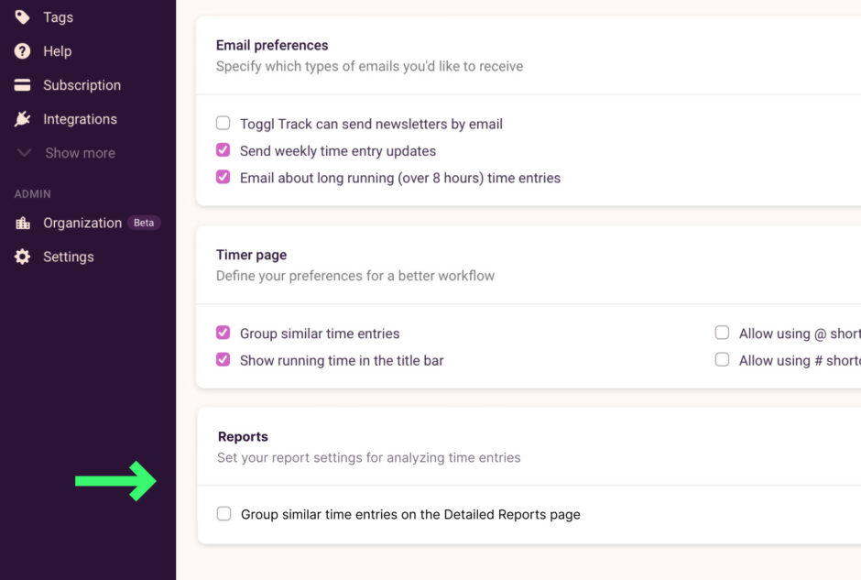Image resolution: width=861 pixels, height=580 pixels.
Task: Click the Tags icon in the sidebar
Action: click(x=22, y=16)
